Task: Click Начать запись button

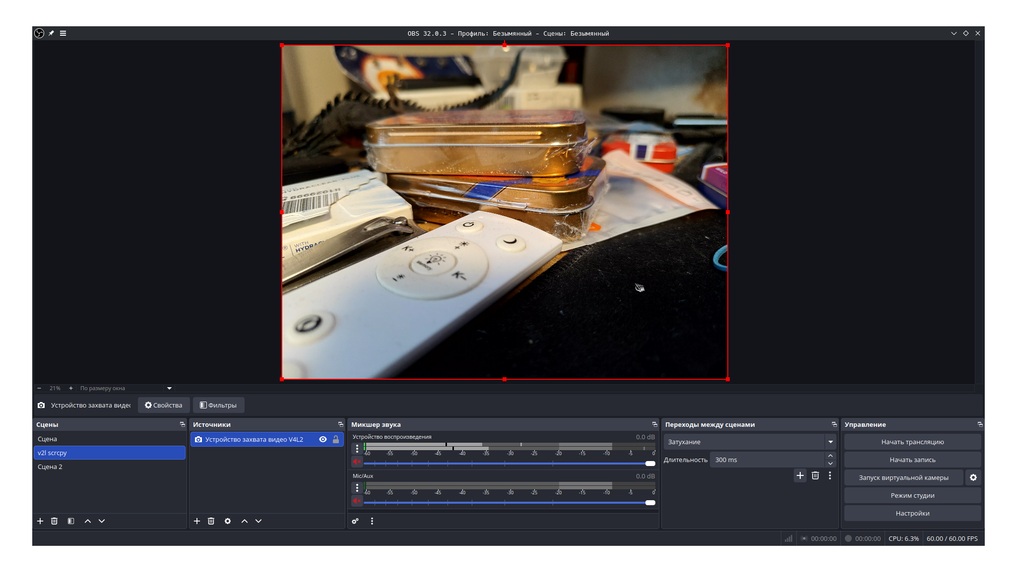Action: [x=912, y=460]
